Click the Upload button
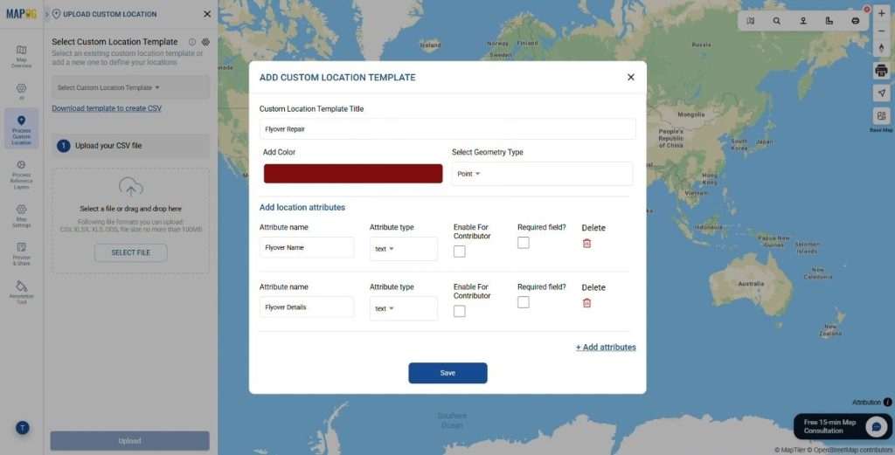895x455 pixels. point(129,441)
